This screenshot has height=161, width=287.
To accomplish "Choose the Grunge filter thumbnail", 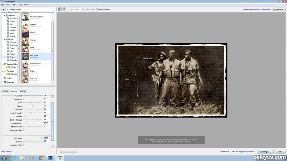I will (26, 41).
